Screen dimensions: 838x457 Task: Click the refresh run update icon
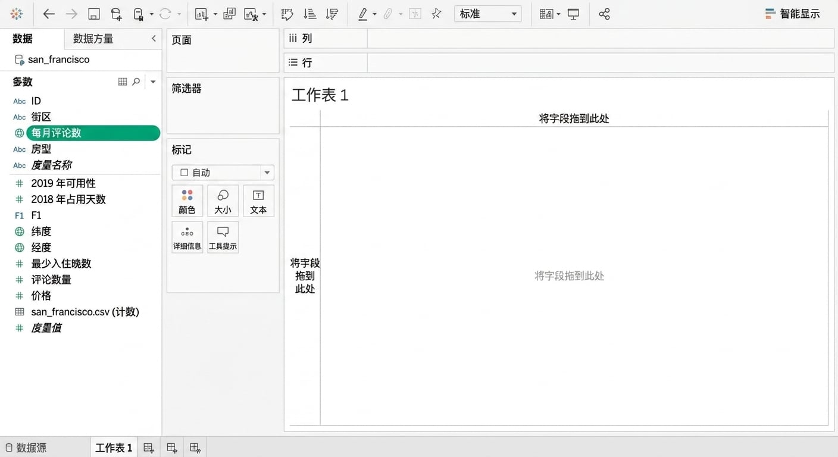click(x=165, y=14)
